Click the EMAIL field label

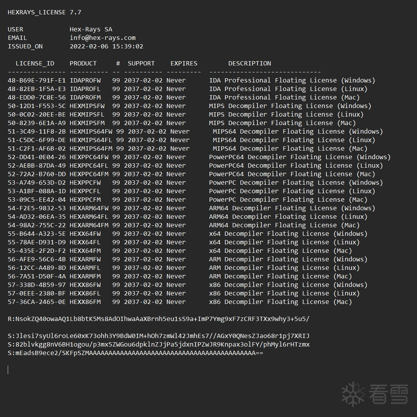[x=17, y=38]
